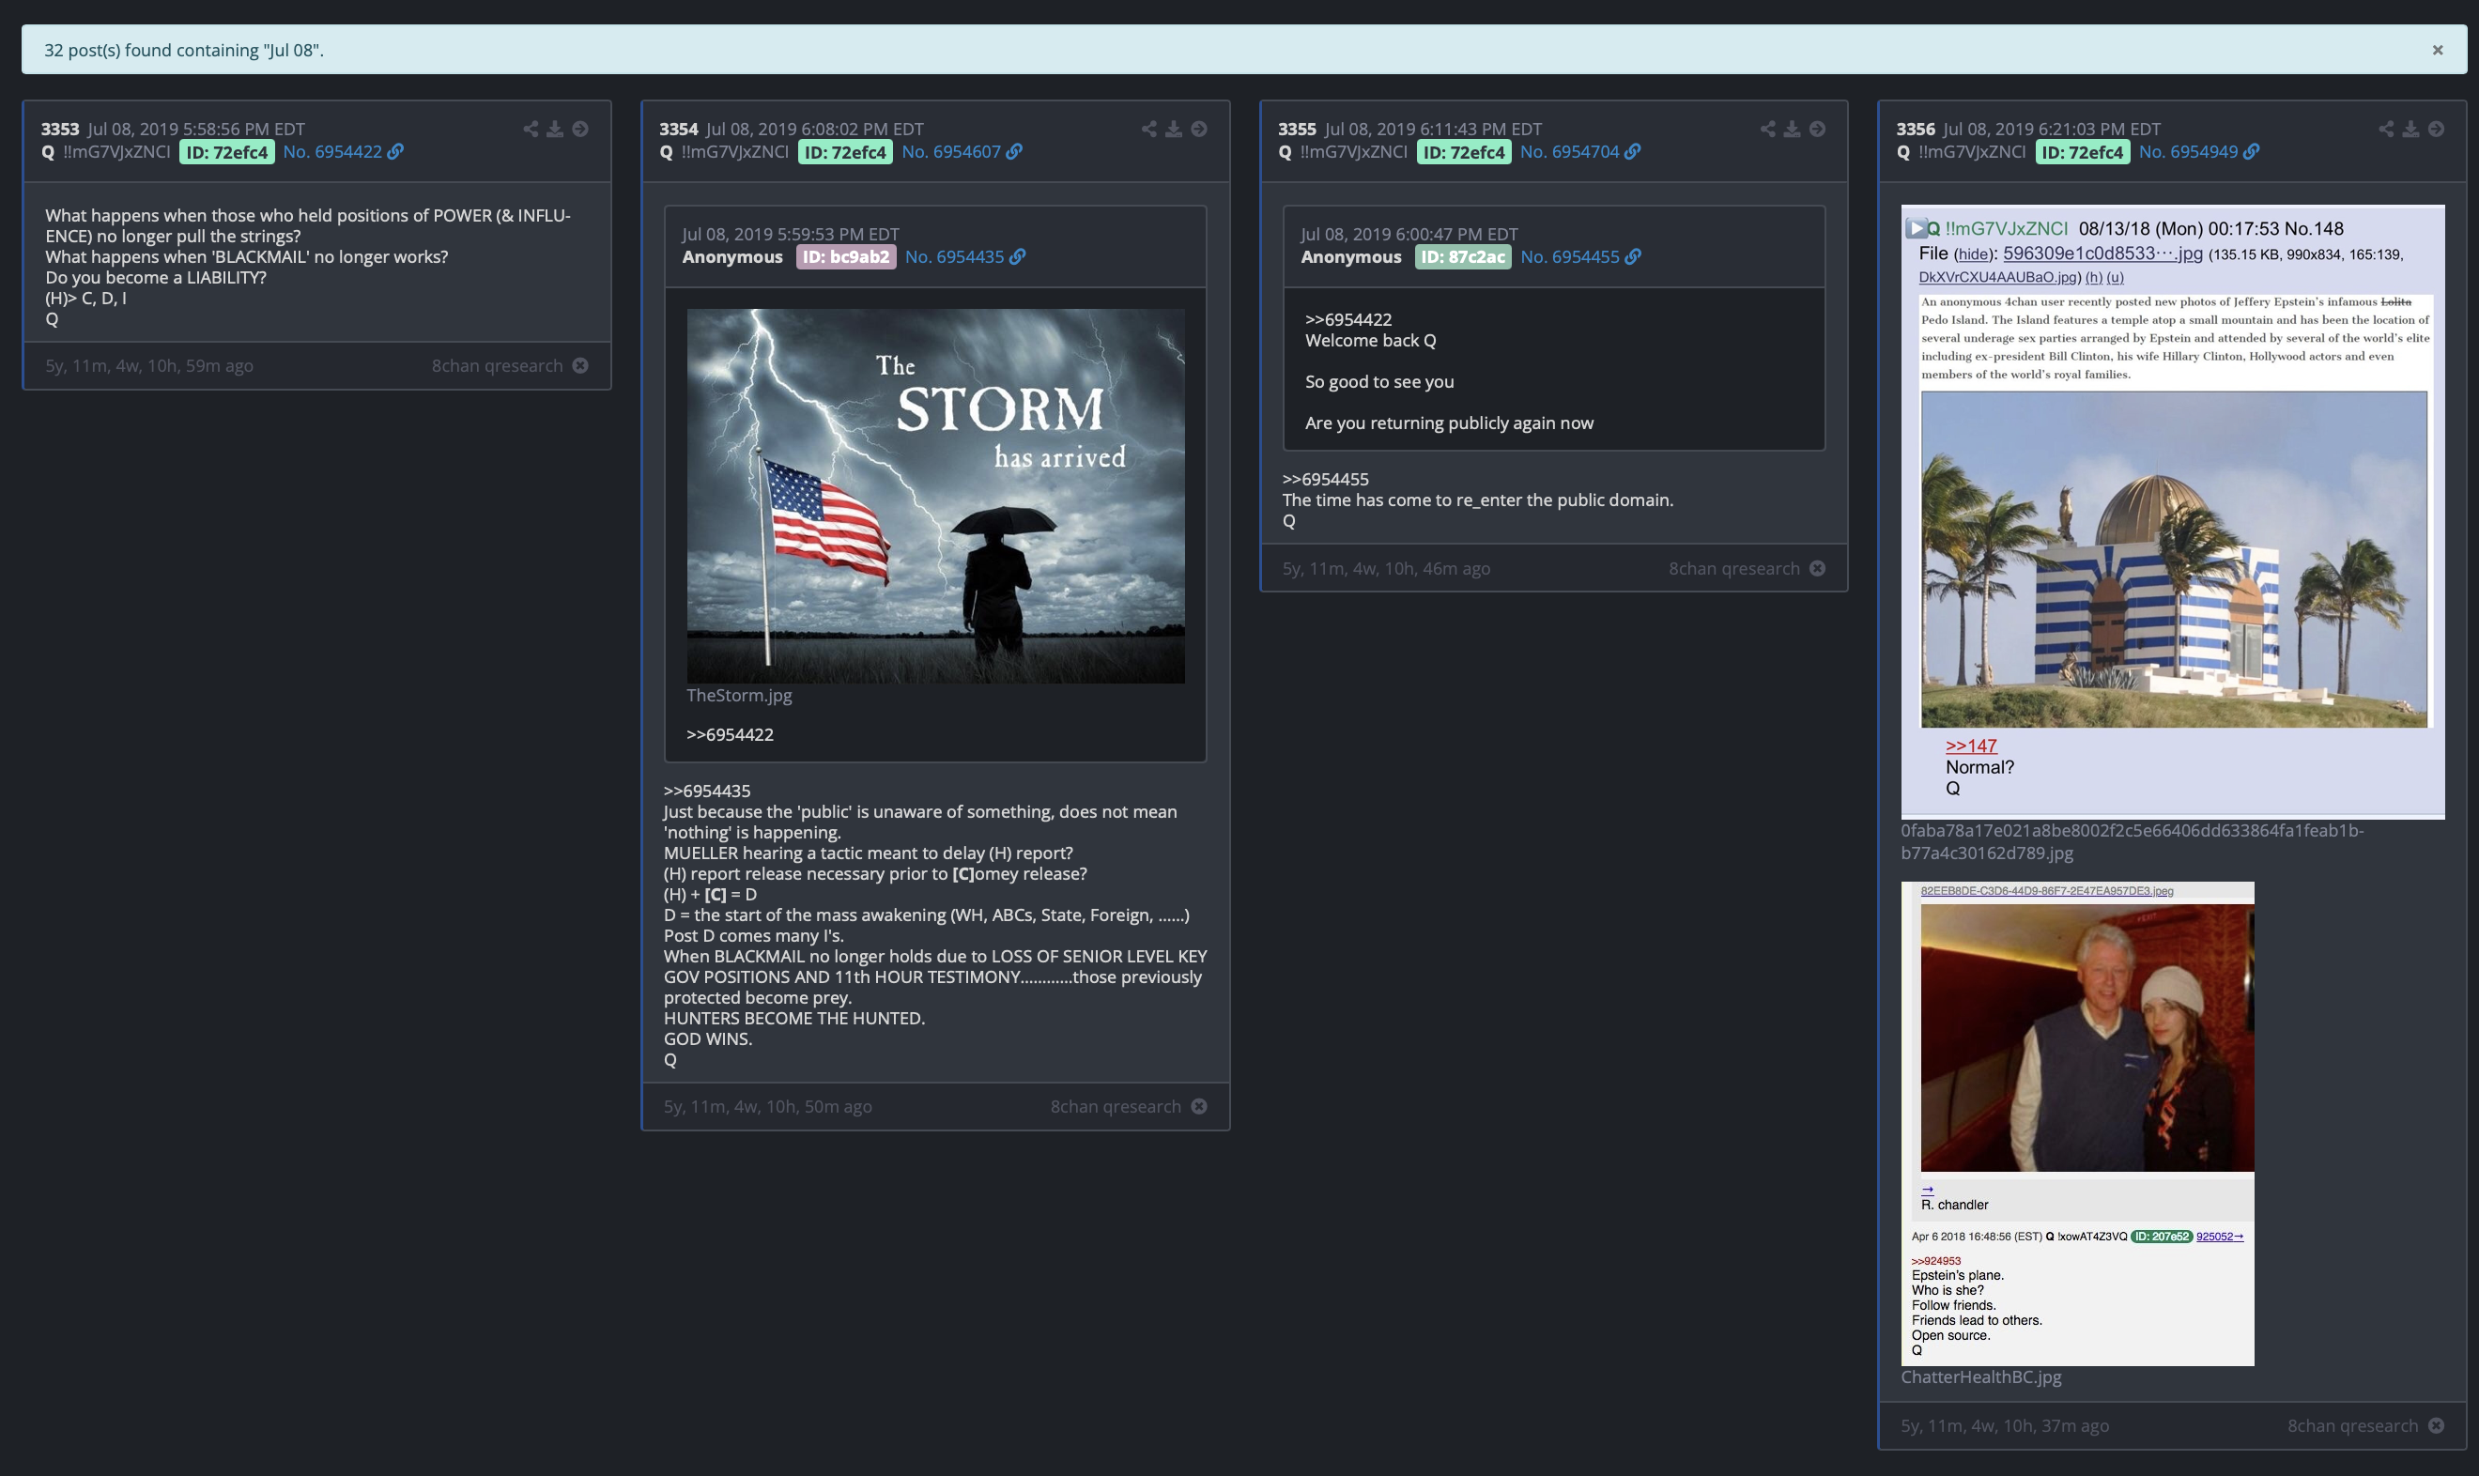Screen dimensions: 2479x1476
Task: Copy link icon next to No. 6954607
Action: tap(1014, 151)
